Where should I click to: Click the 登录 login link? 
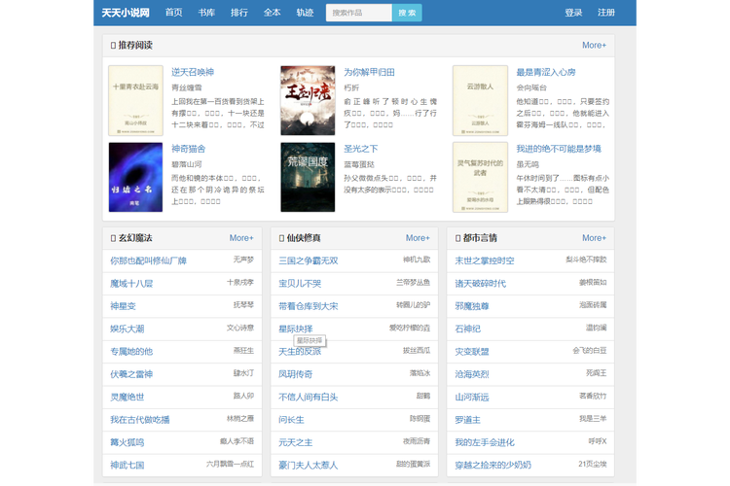(573, 13)
